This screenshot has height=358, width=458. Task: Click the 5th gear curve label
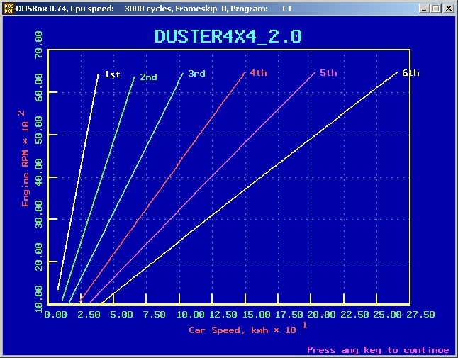(x=328, y=73)
